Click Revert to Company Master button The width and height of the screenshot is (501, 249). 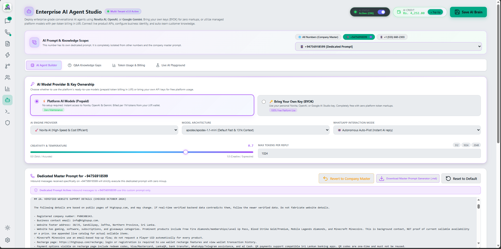pos(346,179)
